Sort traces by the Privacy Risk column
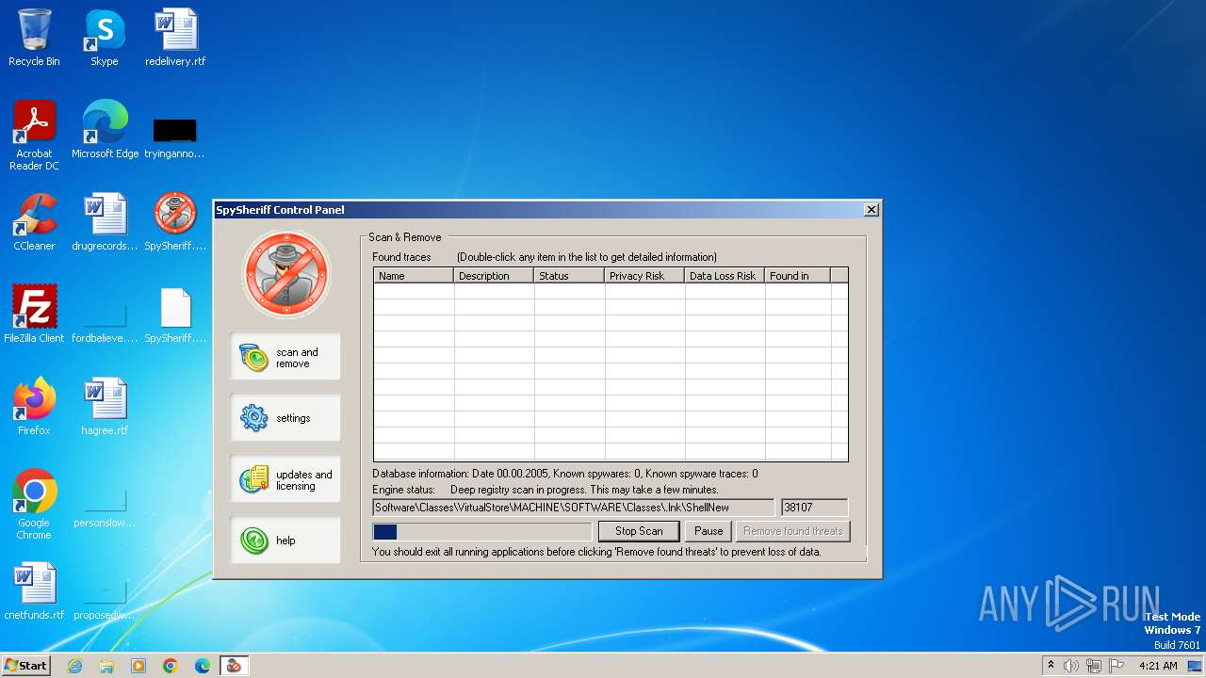Viewport: 1206px width, 678px height. point(644,276)
